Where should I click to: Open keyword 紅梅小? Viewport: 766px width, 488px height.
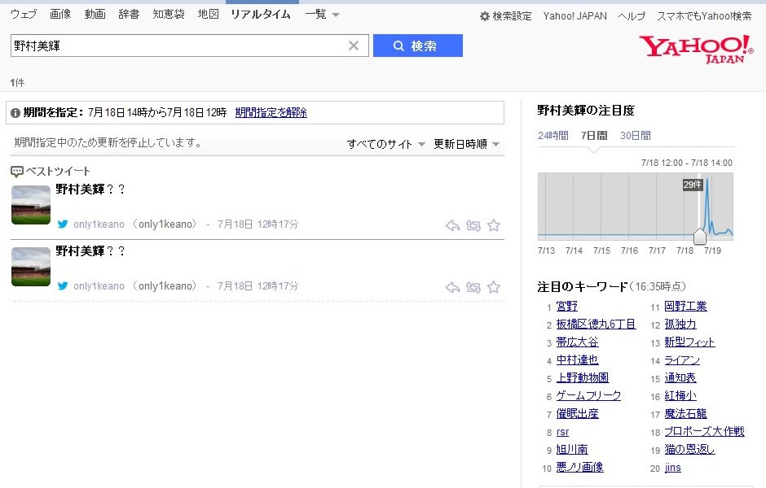680,396
